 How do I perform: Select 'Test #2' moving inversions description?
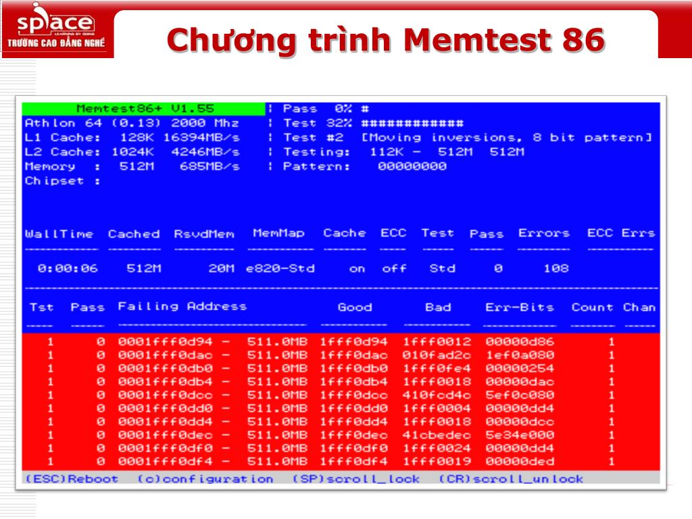coord(468,138)
